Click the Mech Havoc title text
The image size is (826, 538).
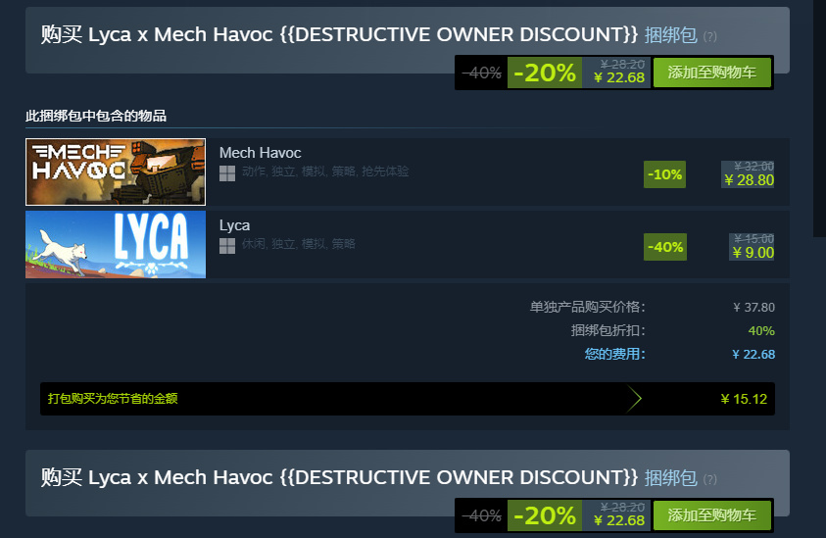[x=261, y=153]
